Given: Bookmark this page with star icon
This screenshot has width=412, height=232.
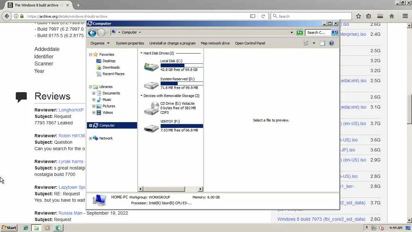Looking at the screenshot, I should [x=359, y=16].
